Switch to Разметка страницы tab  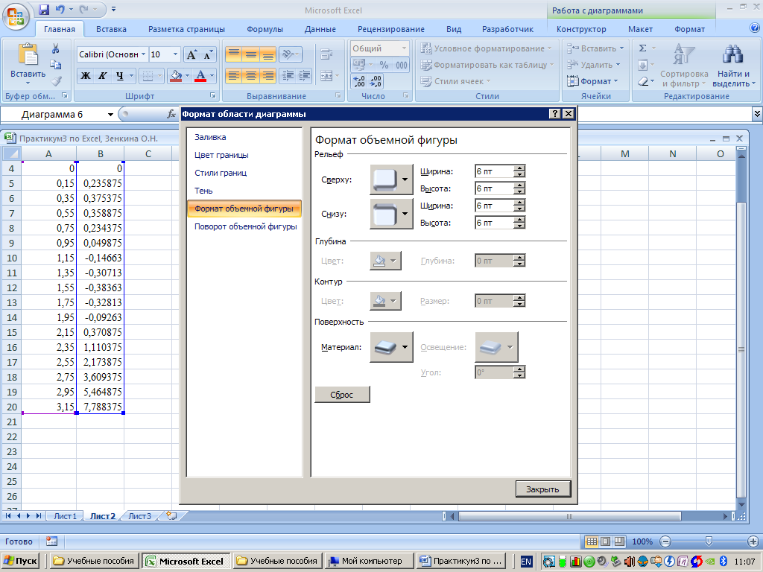[186, 29]
